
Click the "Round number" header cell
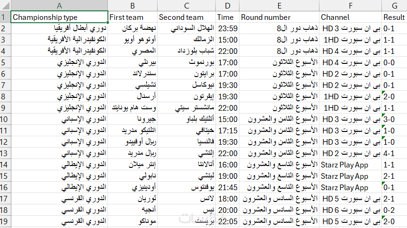point(279,17)
